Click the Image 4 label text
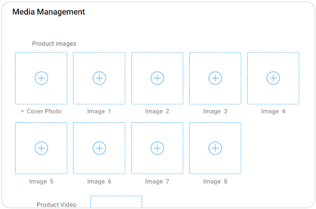The width and height of the screenshot is (316, 209). [273, 112]
